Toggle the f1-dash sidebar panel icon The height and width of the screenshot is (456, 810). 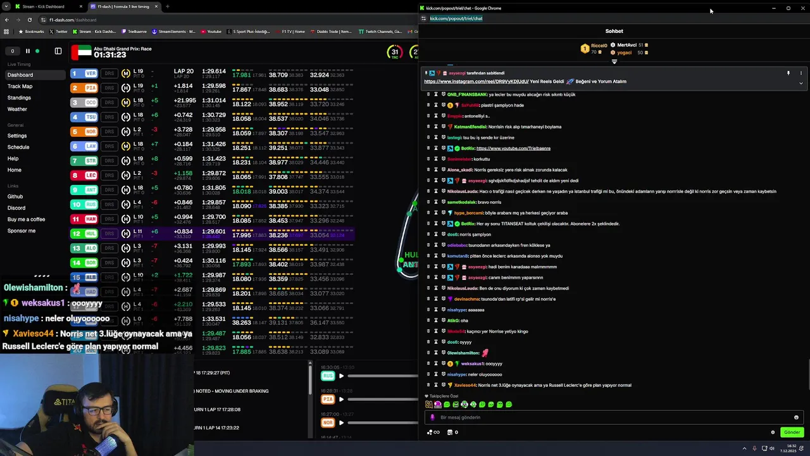pos(58,51)
